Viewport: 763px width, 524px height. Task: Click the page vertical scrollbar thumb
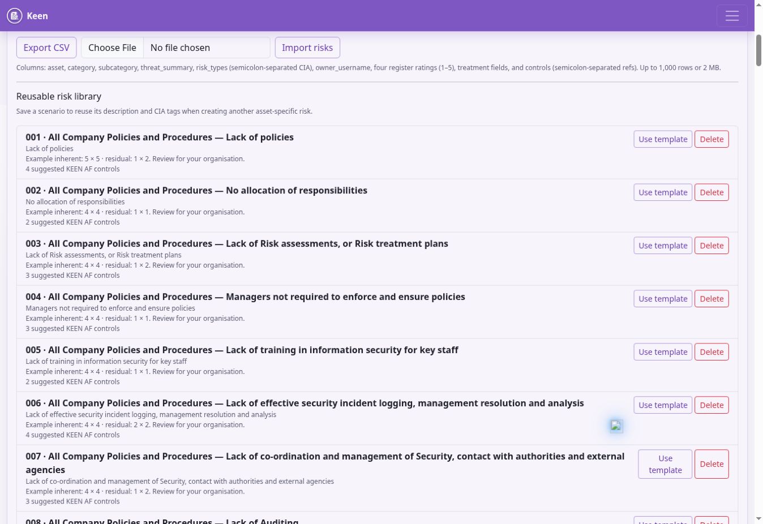[x=758, y=50]
